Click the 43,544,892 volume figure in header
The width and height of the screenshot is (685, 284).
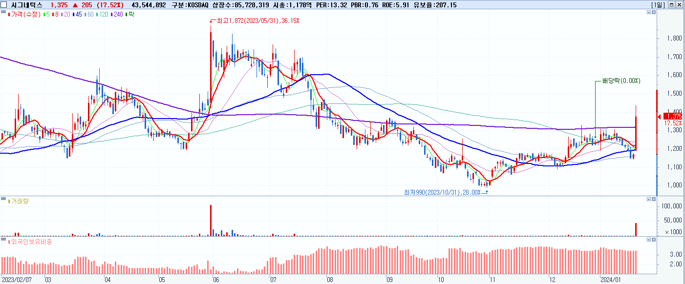(150, 5)
